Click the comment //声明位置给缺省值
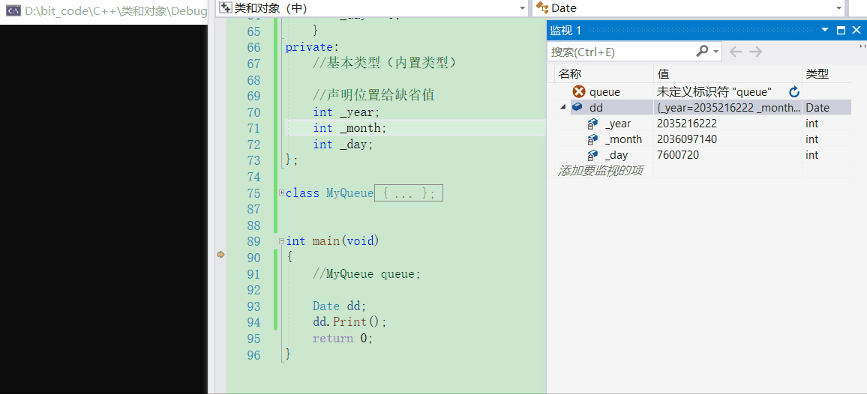Image resolution: width=867 pixels, height=394 pixels. (x=373, y=96)
